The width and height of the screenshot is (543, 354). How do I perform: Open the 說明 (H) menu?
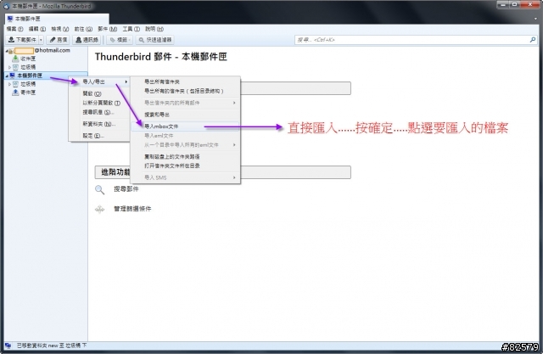click(x=154, y=29)
